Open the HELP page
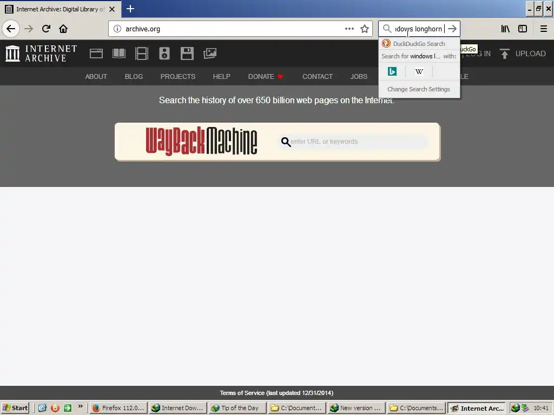 click(221, 77)
